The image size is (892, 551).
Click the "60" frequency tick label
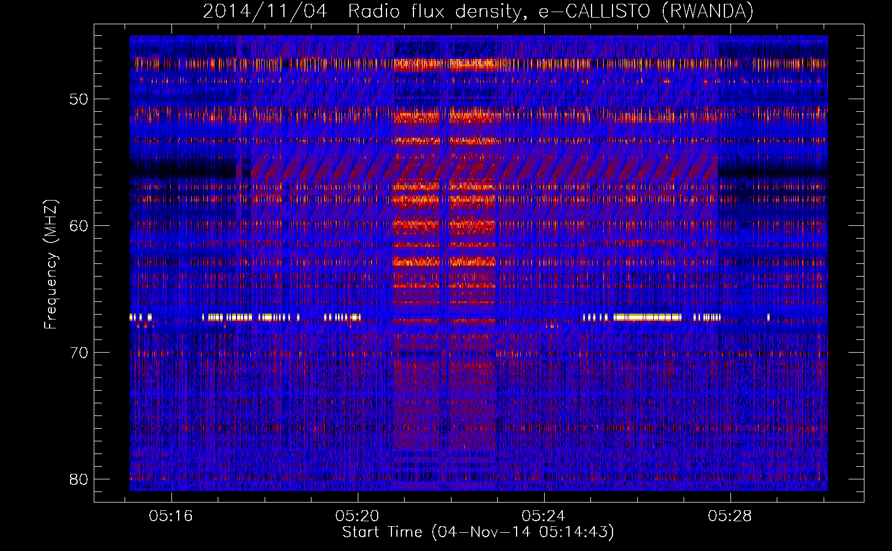pyautogui.click(x=79, y=226)
